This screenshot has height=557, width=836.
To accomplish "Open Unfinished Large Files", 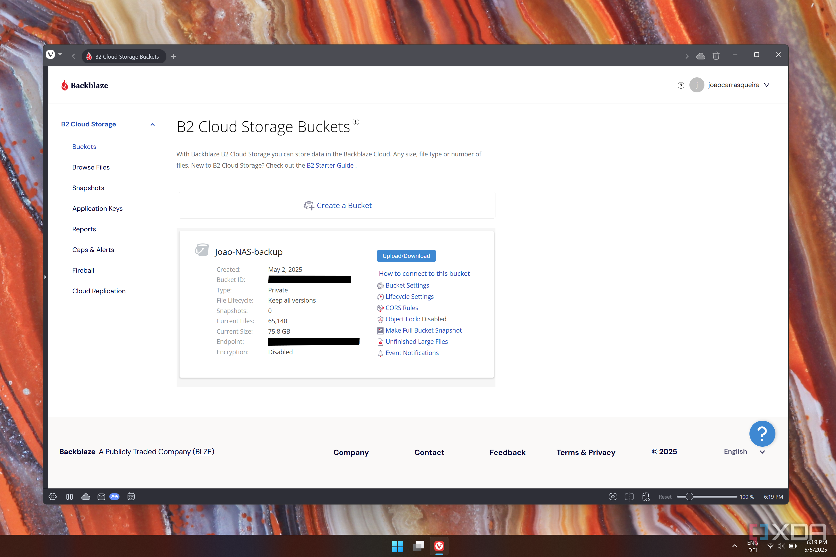I will 417,342.
